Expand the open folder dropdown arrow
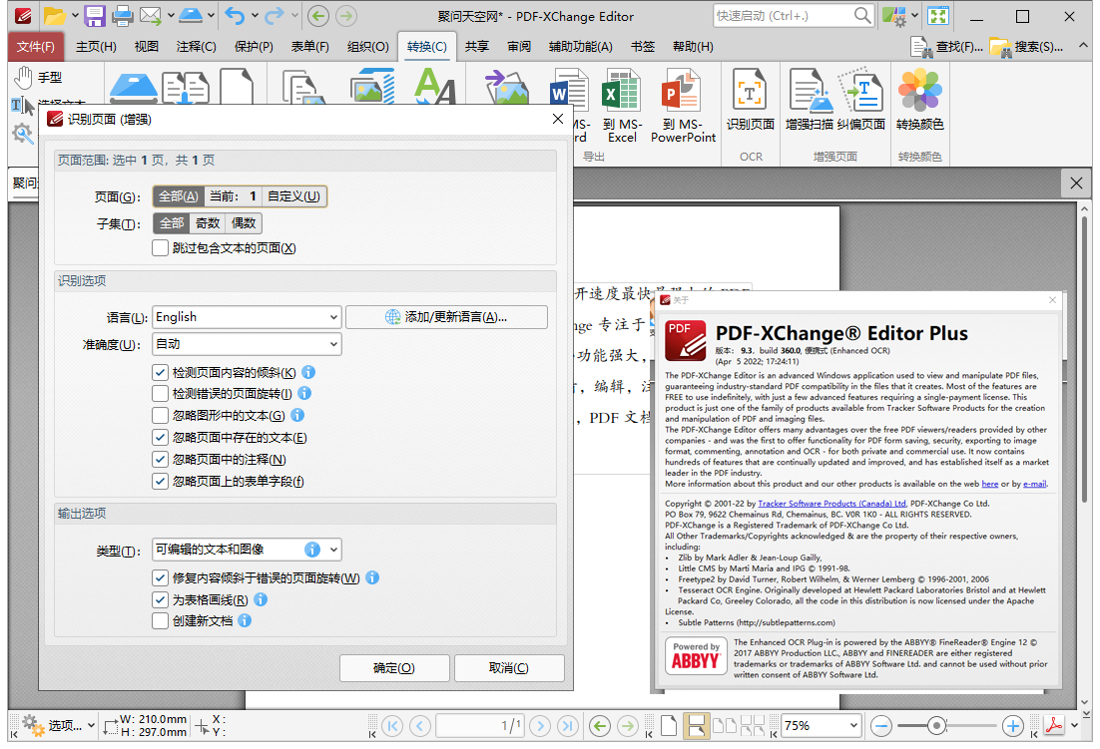Image resolution: width=1100 pixels, height=749 pixels. click(x=74, y=15)
